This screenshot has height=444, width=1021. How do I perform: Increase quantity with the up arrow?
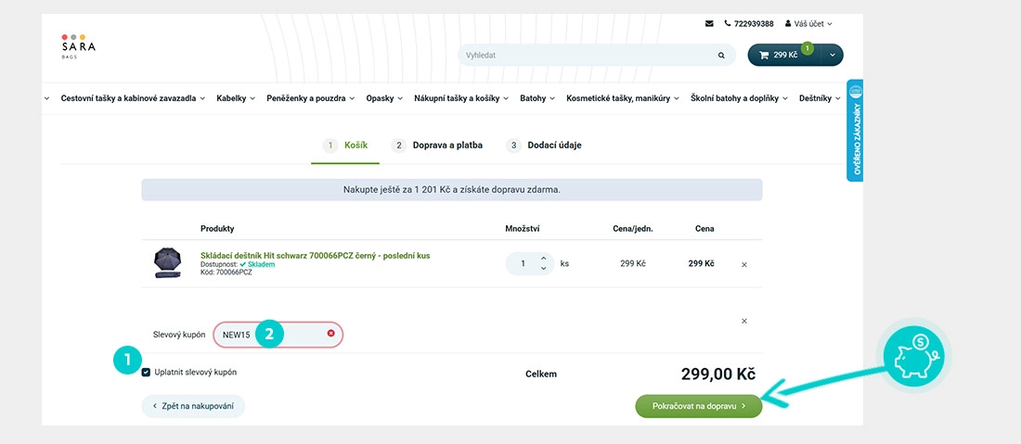[544, 259]
